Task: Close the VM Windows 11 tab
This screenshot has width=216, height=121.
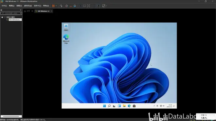Action: coord(51,11)
